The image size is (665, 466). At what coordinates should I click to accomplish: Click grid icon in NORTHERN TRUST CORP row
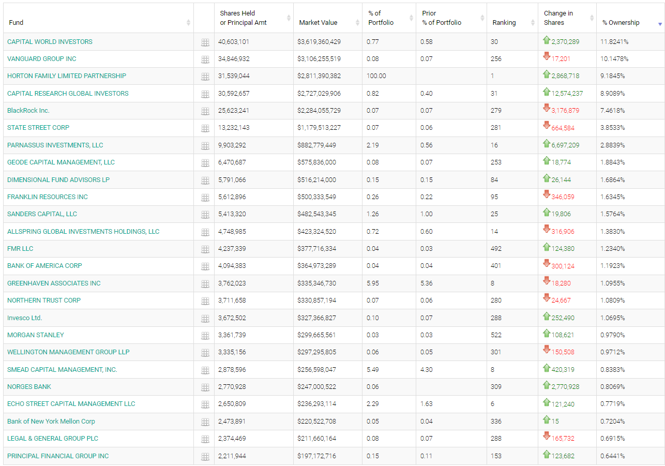[205, 301]
